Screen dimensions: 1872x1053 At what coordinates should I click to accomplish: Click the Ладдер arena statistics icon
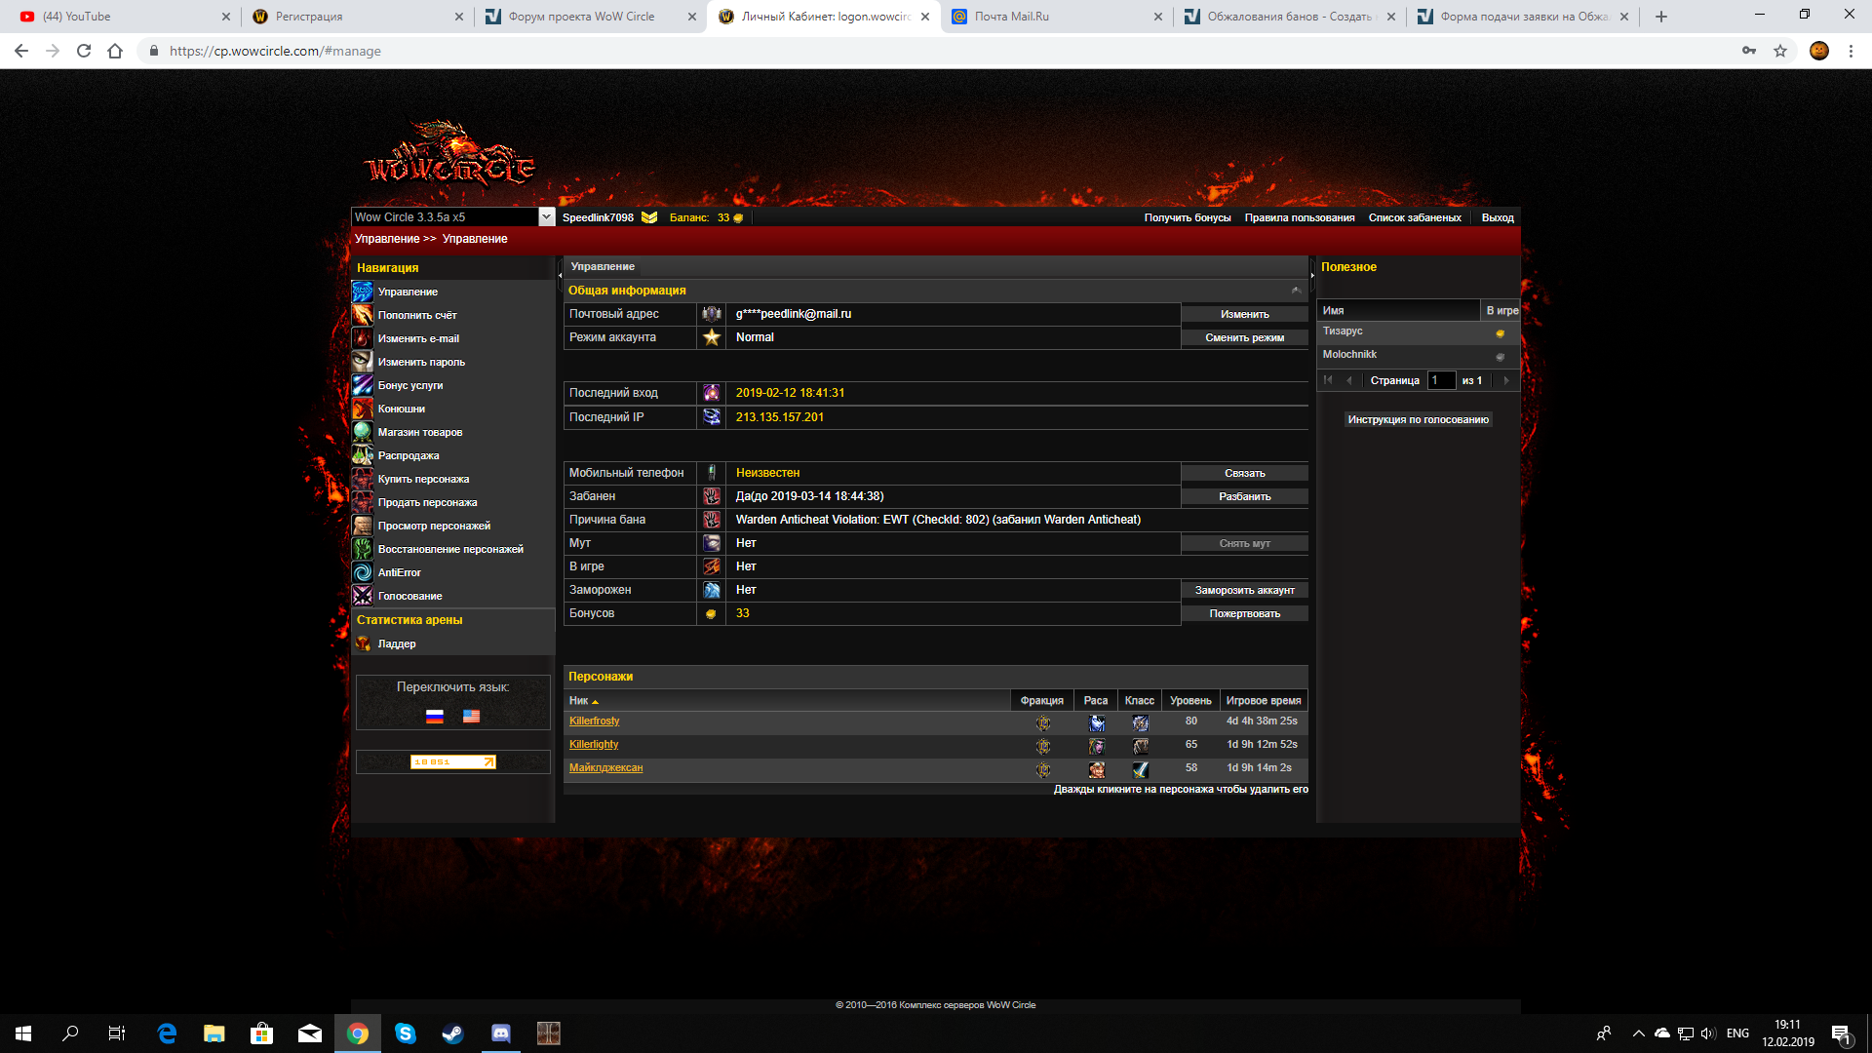363,643
